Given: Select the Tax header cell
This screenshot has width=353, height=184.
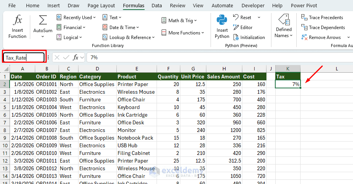Looking at the screenshot, I should (288, 77).
